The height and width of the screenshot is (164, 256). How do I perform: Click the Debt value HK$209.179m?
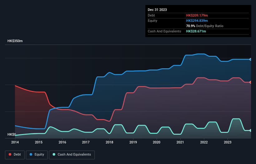pyautogui.click(x=197, y=15)
